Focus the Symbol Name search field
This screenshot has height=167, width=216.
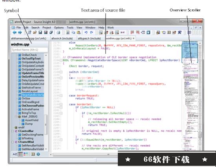click(29, 50)
